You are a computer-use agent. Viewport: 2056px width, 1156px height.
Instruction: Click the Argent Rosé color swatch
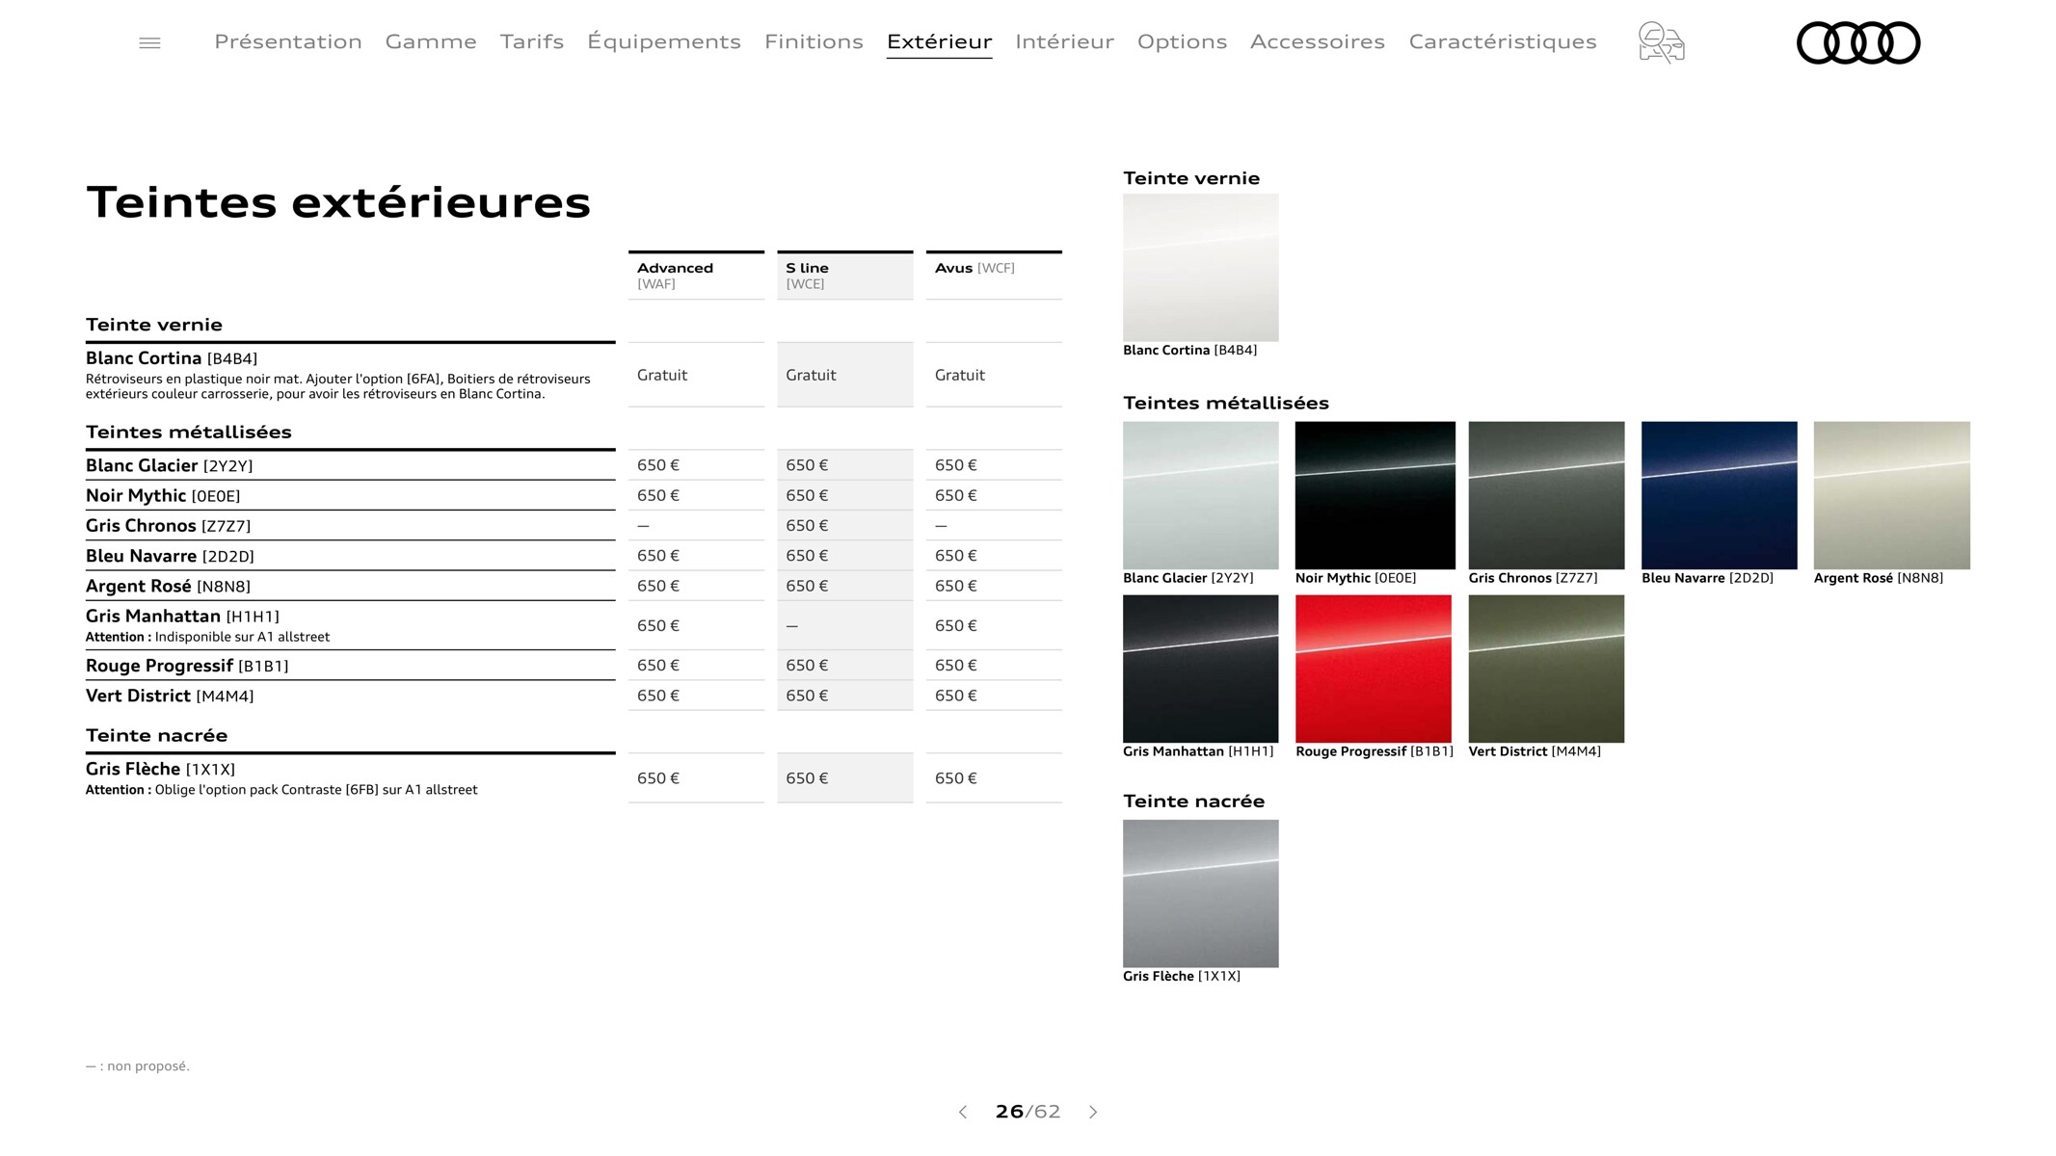tap(1891, 495)
